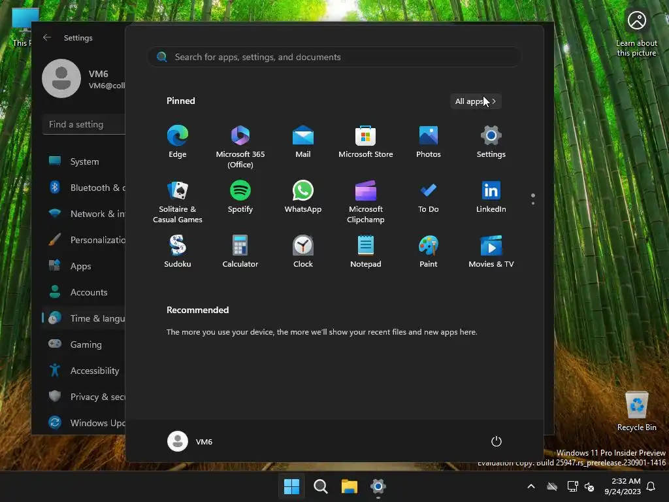The width and height of the screenshot is (669, 502).
Task: Open Notepad from pinned apps
Action: [x=366, y=252]
